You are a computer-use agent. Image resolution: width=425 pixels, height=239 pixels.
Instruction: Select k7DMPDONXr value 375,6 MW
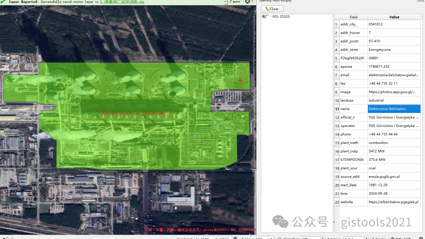[394, 160]
